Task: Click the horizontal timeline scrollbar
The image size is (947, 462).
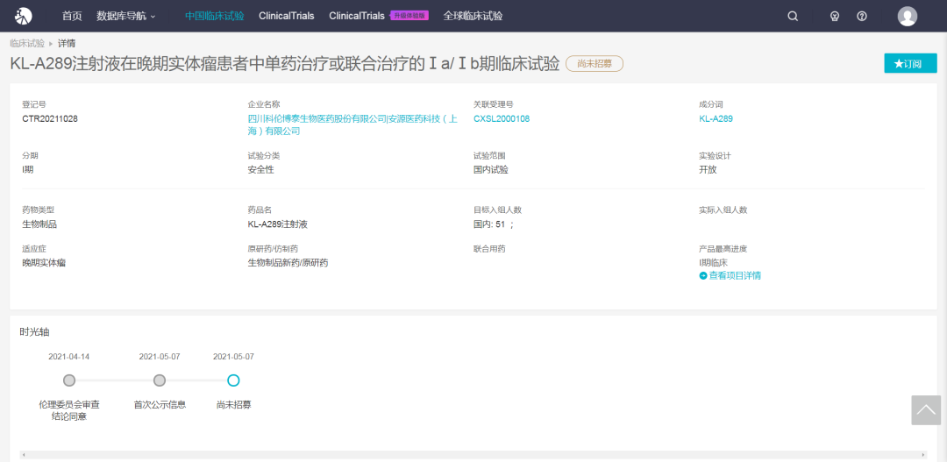Action: point(473,455)
